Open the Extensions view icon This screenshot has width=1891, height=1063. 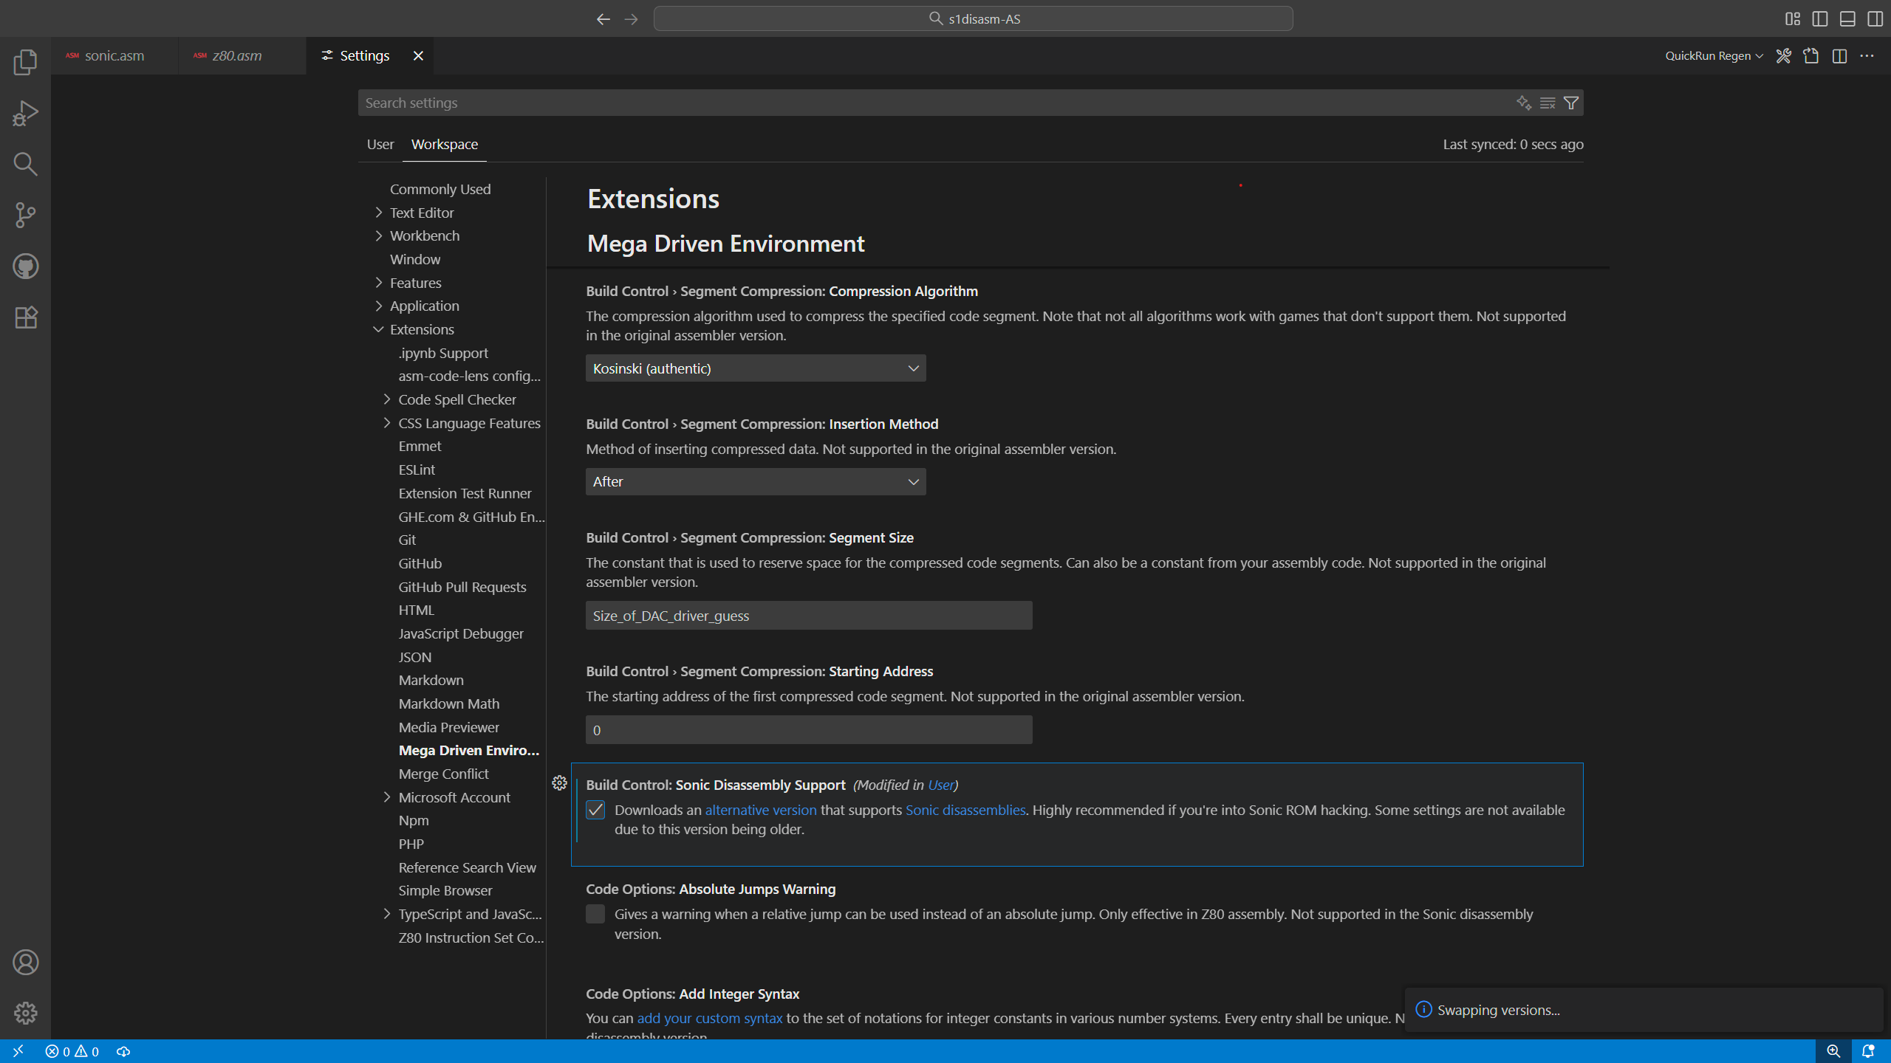(25, 317)
